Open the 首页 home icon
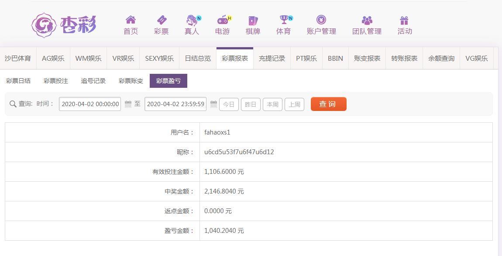Viewport: 502px width, 256px height. [x=131, y=20]
